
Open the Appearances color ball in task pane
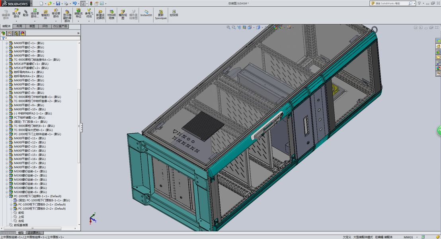pyautogui.click(x=438, y=68)
